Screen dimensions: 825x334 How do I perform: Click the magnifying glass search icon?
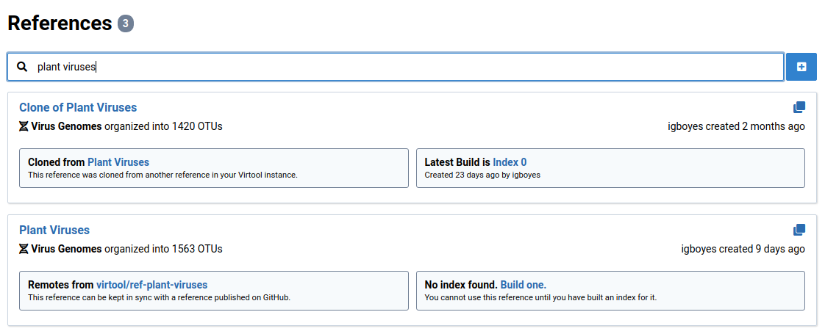coord(22,67)
